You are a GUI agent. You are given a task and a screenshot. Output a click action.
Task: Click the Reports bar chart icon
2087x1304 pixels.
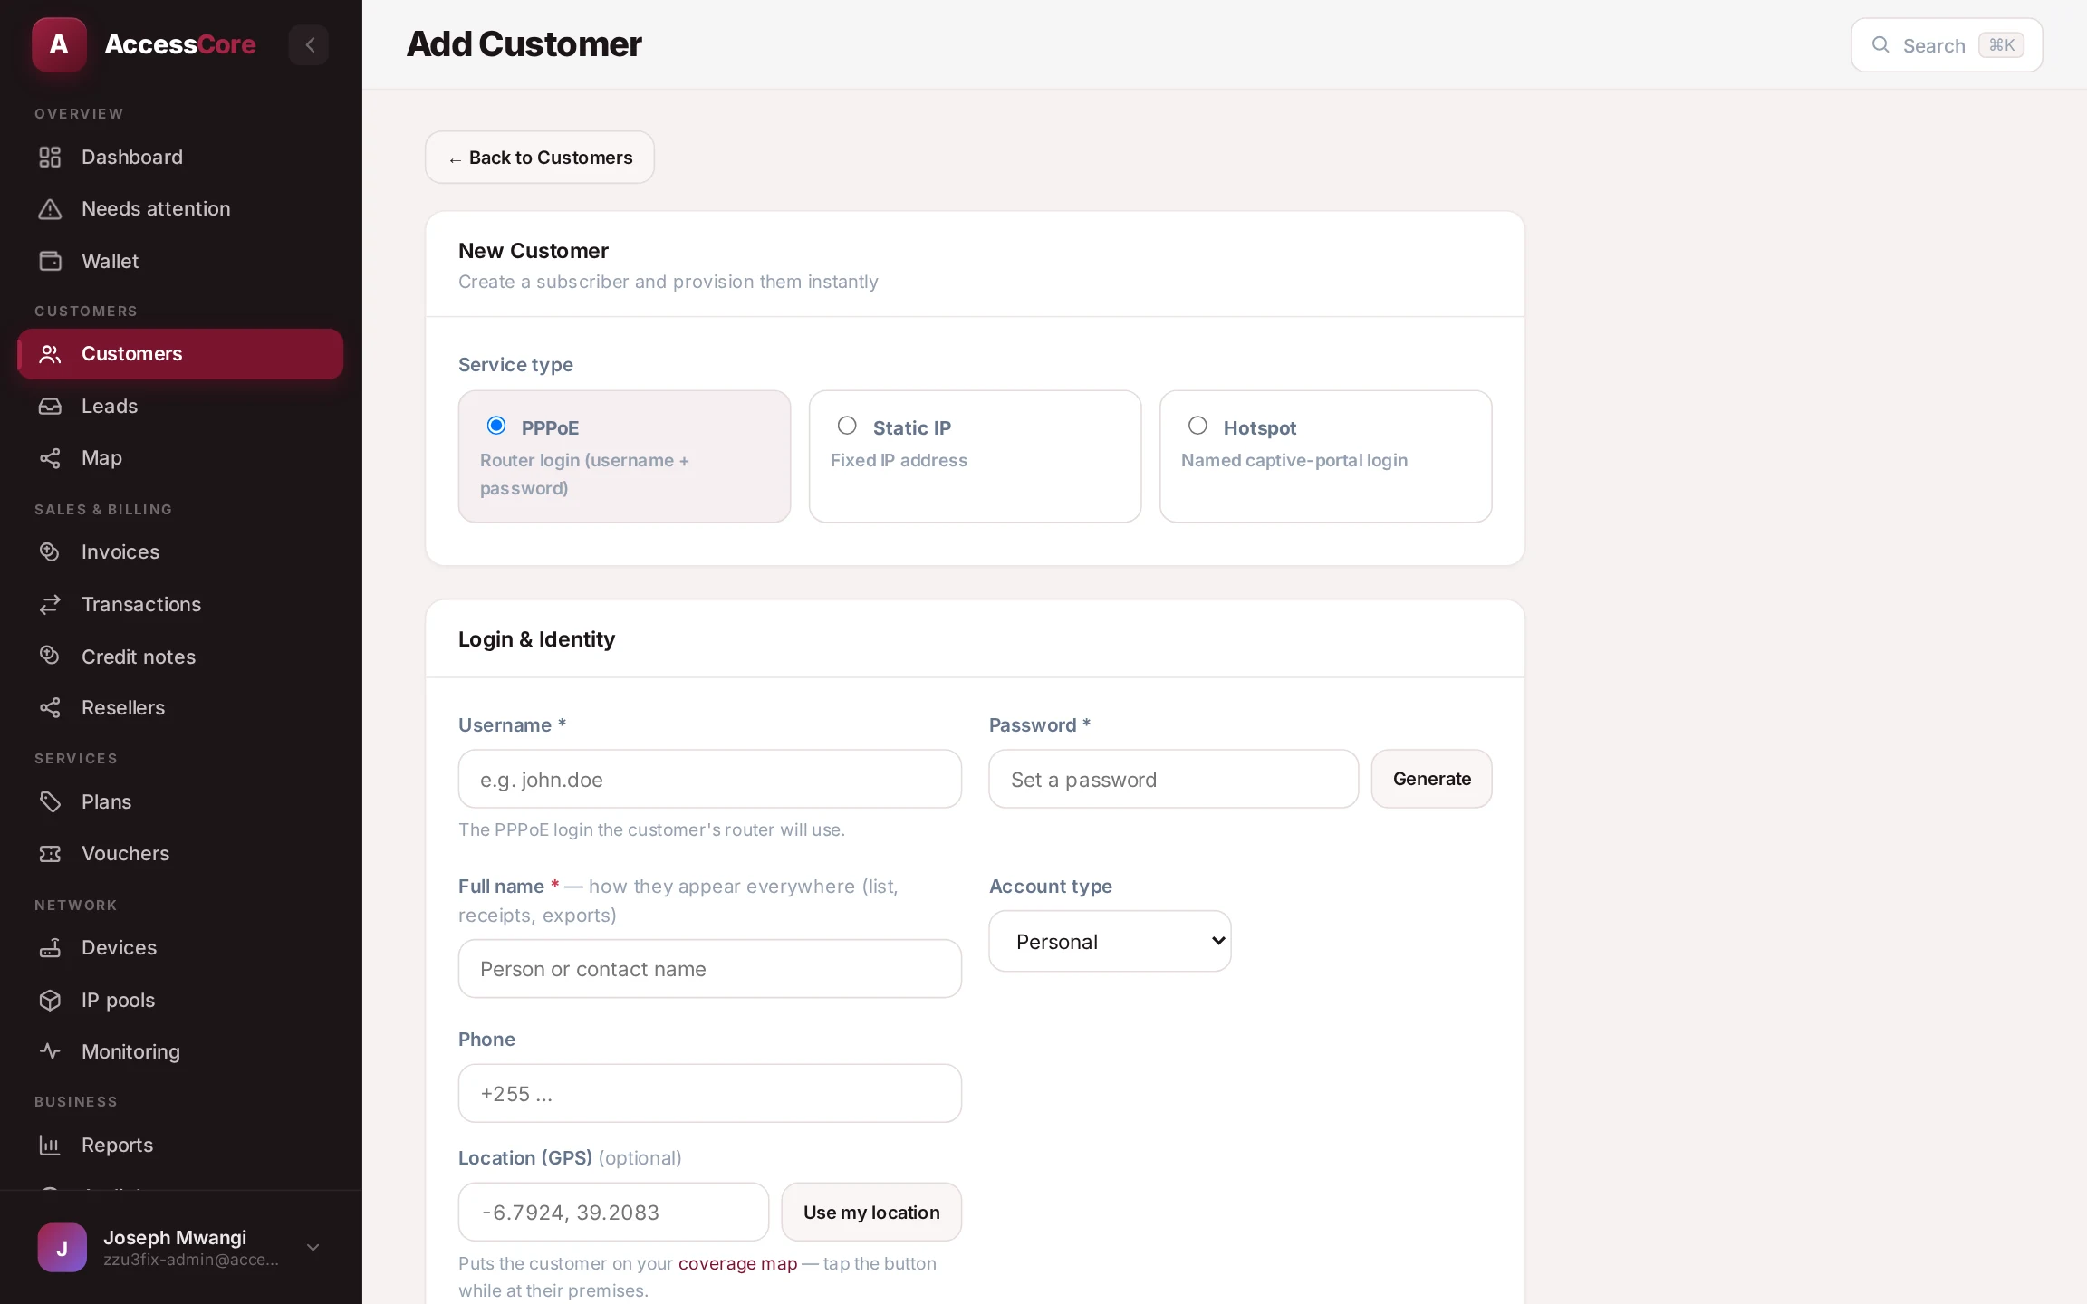(x=50, y=1145)
